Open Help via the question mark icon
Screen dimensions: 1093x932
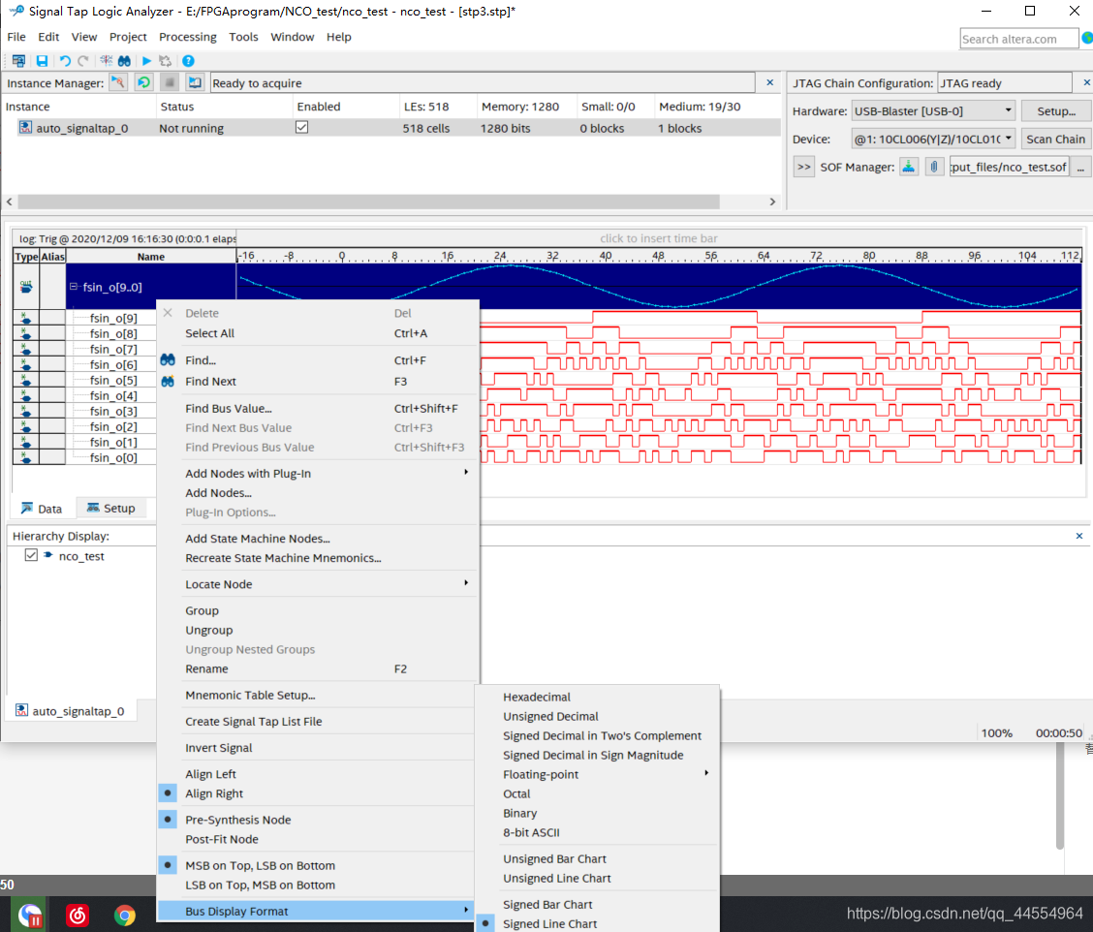tap(188, 61)
